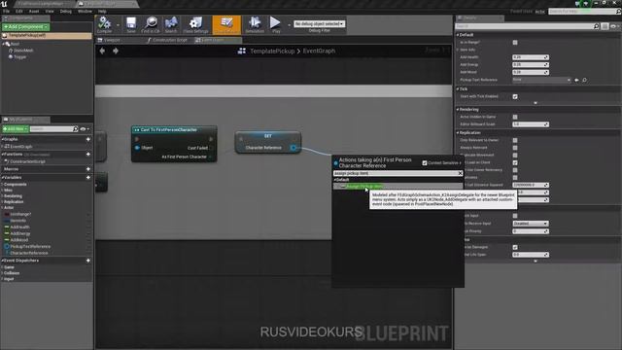Screen dimensions: 622x350
Task: Click the Add New button in My Blueprint
Action: 16,129
